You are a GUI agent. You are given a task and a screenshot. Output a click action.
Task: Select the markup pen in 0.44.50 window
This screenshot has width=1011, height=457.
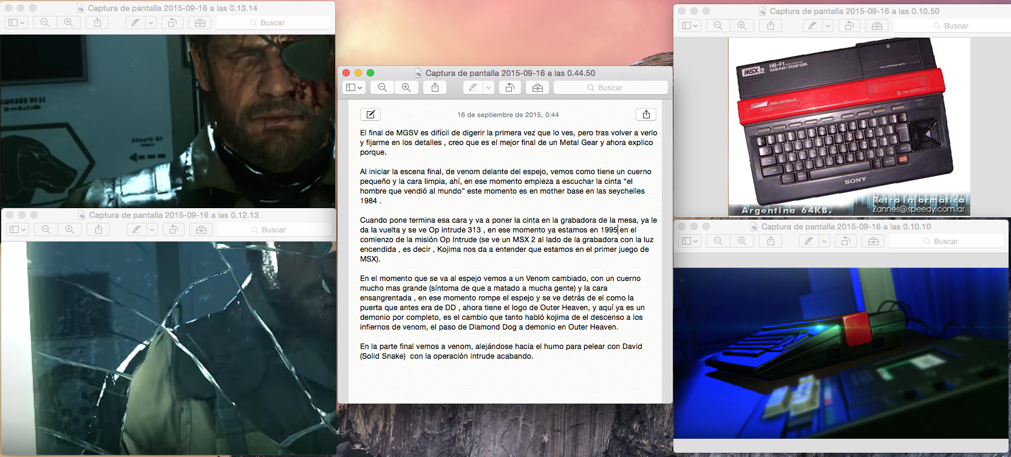[x=473, y=87]
